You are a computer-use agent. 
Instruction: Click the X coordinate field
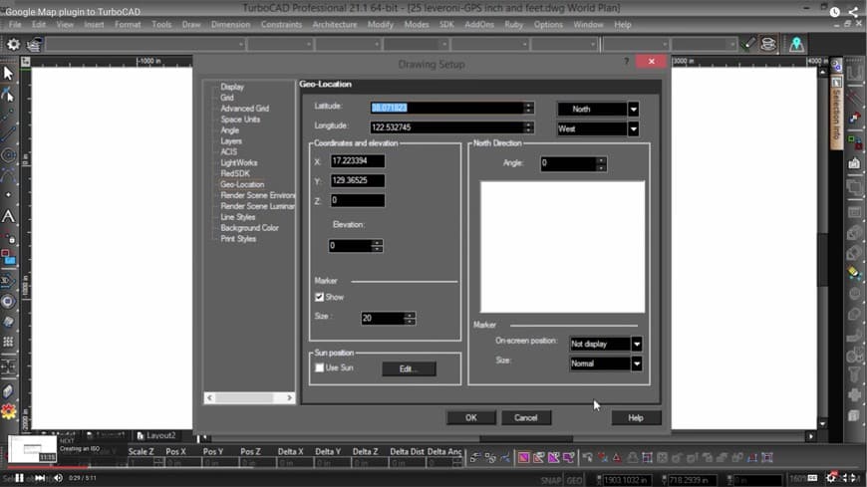tap(357, 161)
